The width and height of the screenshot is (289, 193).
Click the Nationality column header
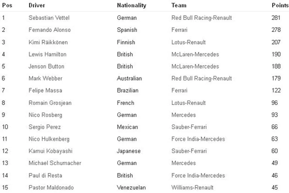[131, 5]
